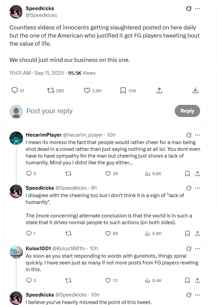Like HecarimPlayer's reply with 28 likes
This screenshot has height=305, width=217.
coord(108,173)
